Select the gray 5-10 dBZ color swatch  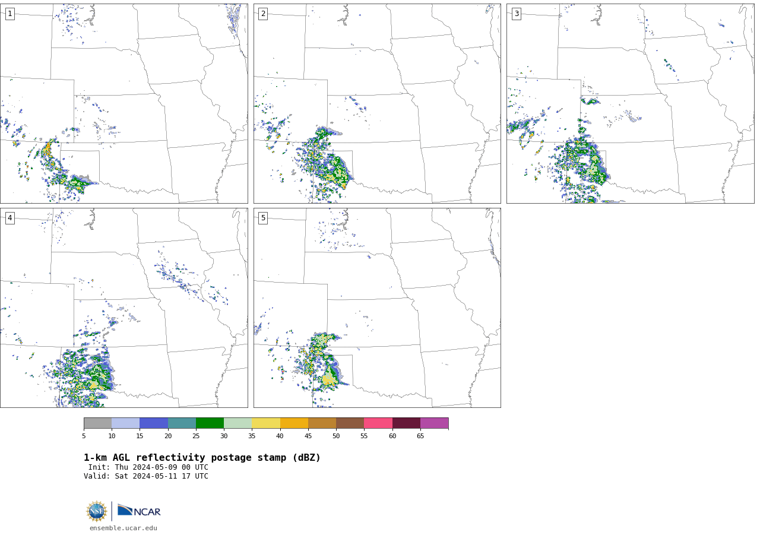(97, 423)
